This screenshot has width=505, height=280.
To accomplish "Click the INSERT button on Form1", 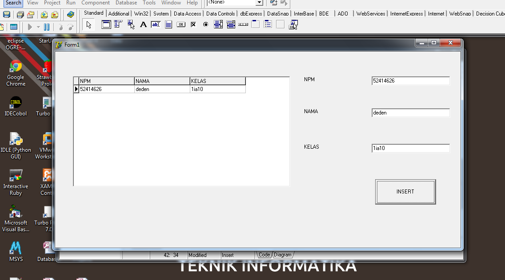I will pyautogui.click(x=405, y=191).
